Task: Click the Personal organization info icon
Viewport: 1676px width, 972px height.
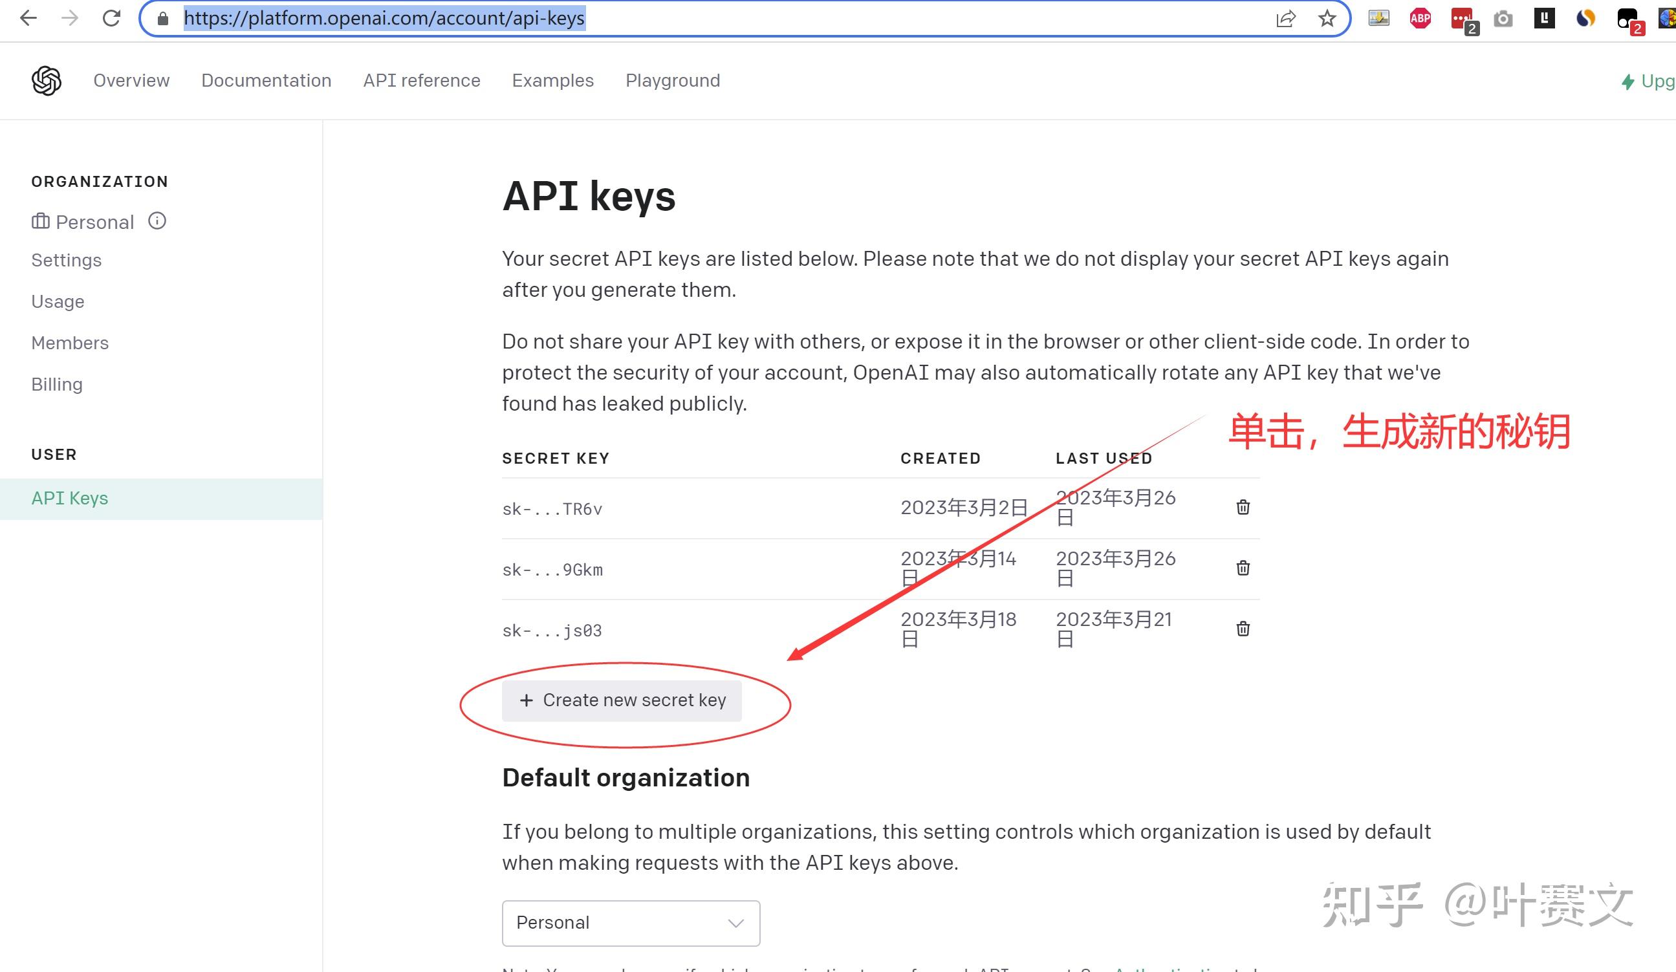Action: tap(157, 221)
